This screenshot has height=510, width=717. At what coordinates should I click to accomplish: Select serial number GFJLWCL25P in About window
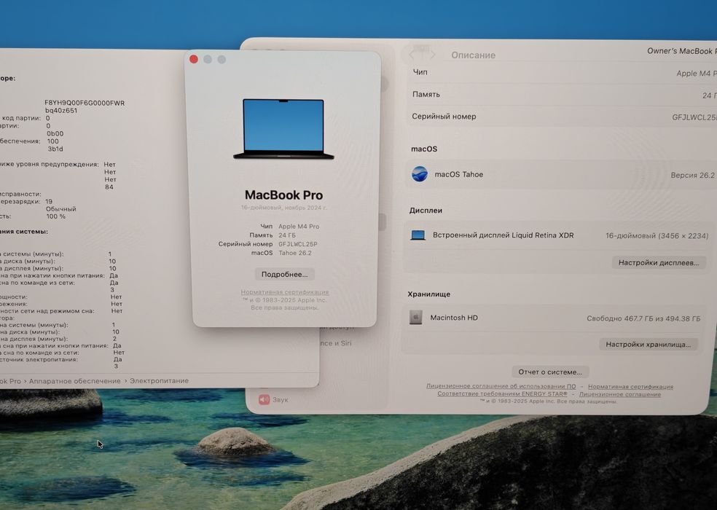click(298, 244)
